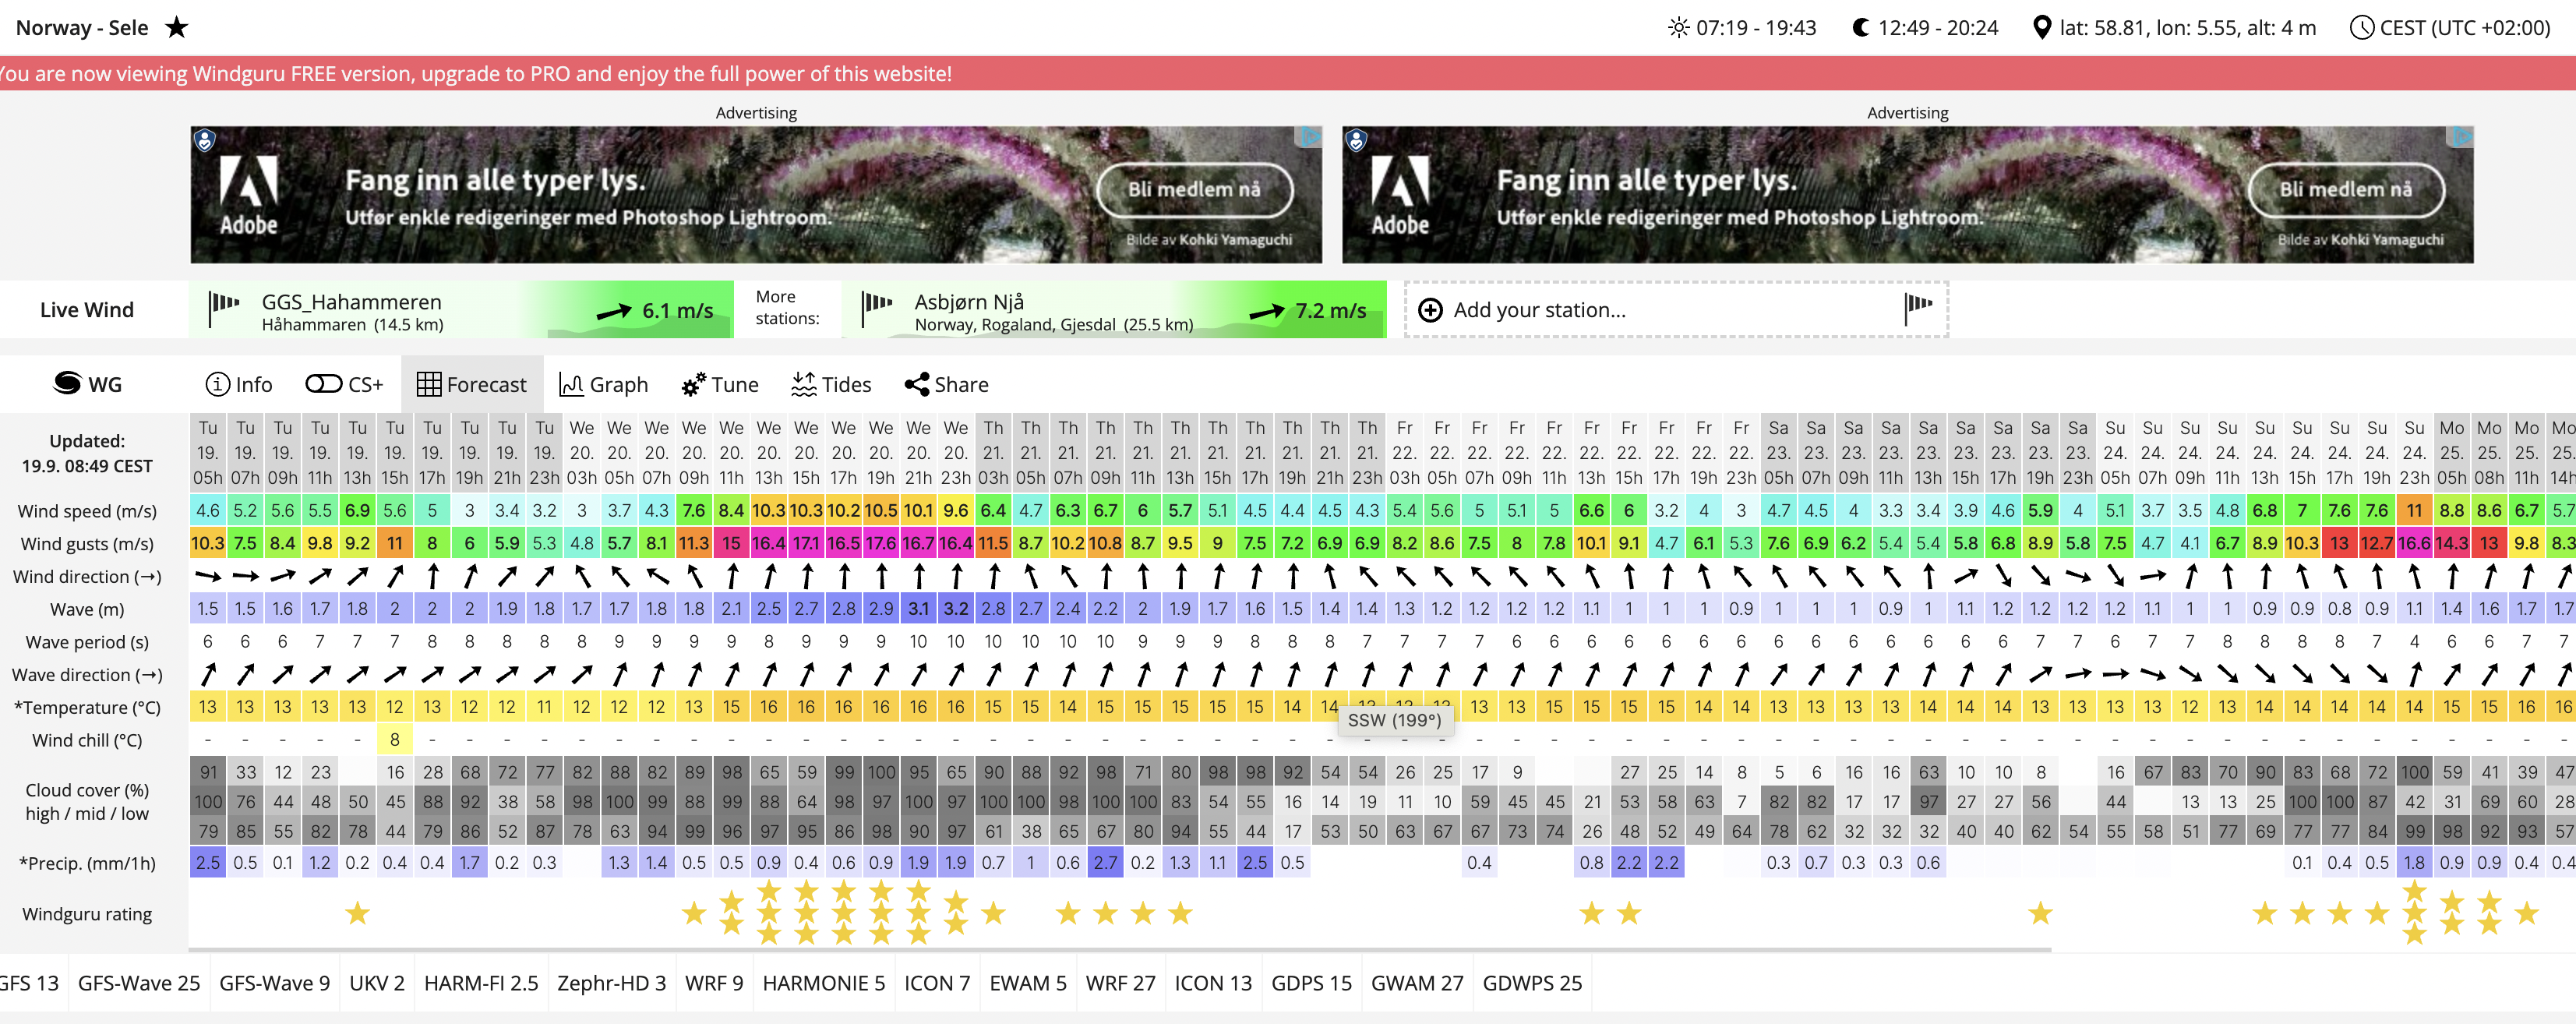Click the upgrade to PRO red banner
Screen dimensions: 2576x1024
[476, 74]
